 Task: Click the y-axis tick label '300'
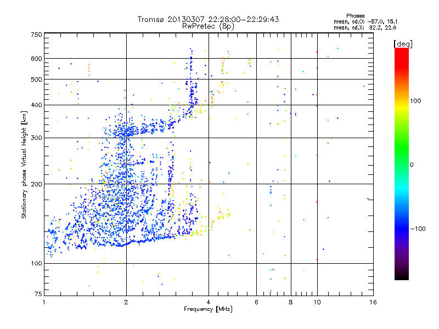(36, 138)
